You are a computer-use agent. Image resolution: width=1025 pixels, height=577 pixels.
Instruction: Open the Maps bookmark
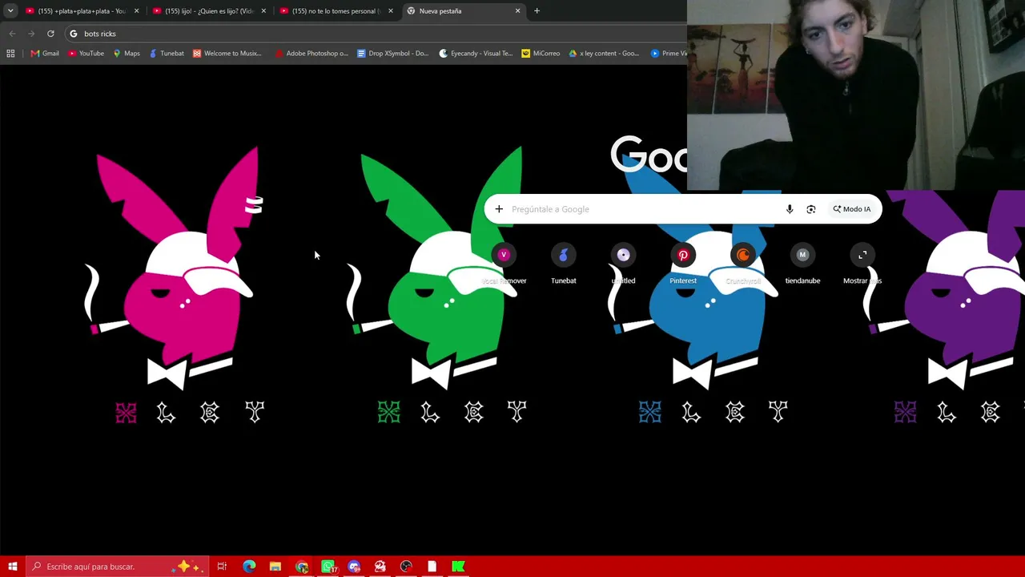[127, 54]
